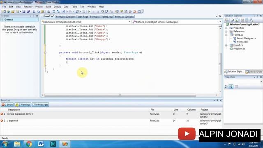Expand the References node in Solution Explorer
The width and height of the screenshot is (263, 148).
click(x=226, y=31)
